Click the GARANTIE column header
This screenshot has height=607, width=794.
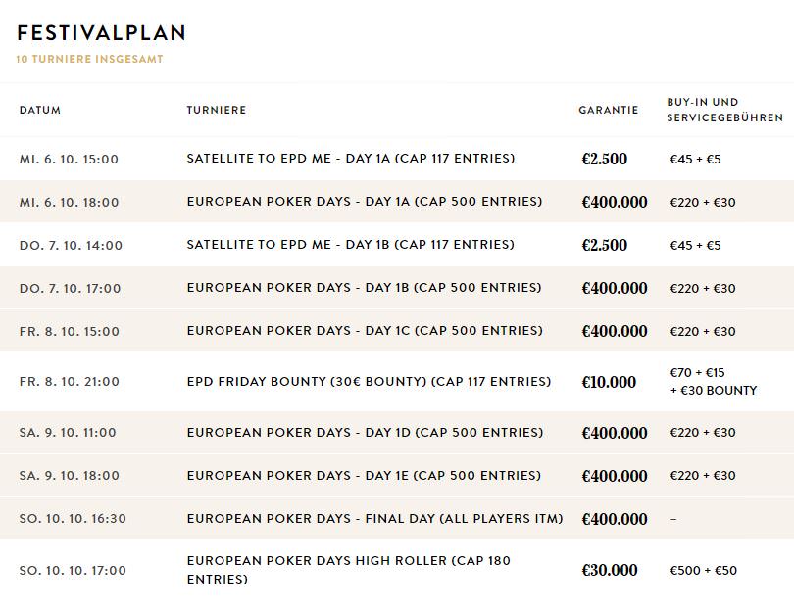[x=608, y=111]
